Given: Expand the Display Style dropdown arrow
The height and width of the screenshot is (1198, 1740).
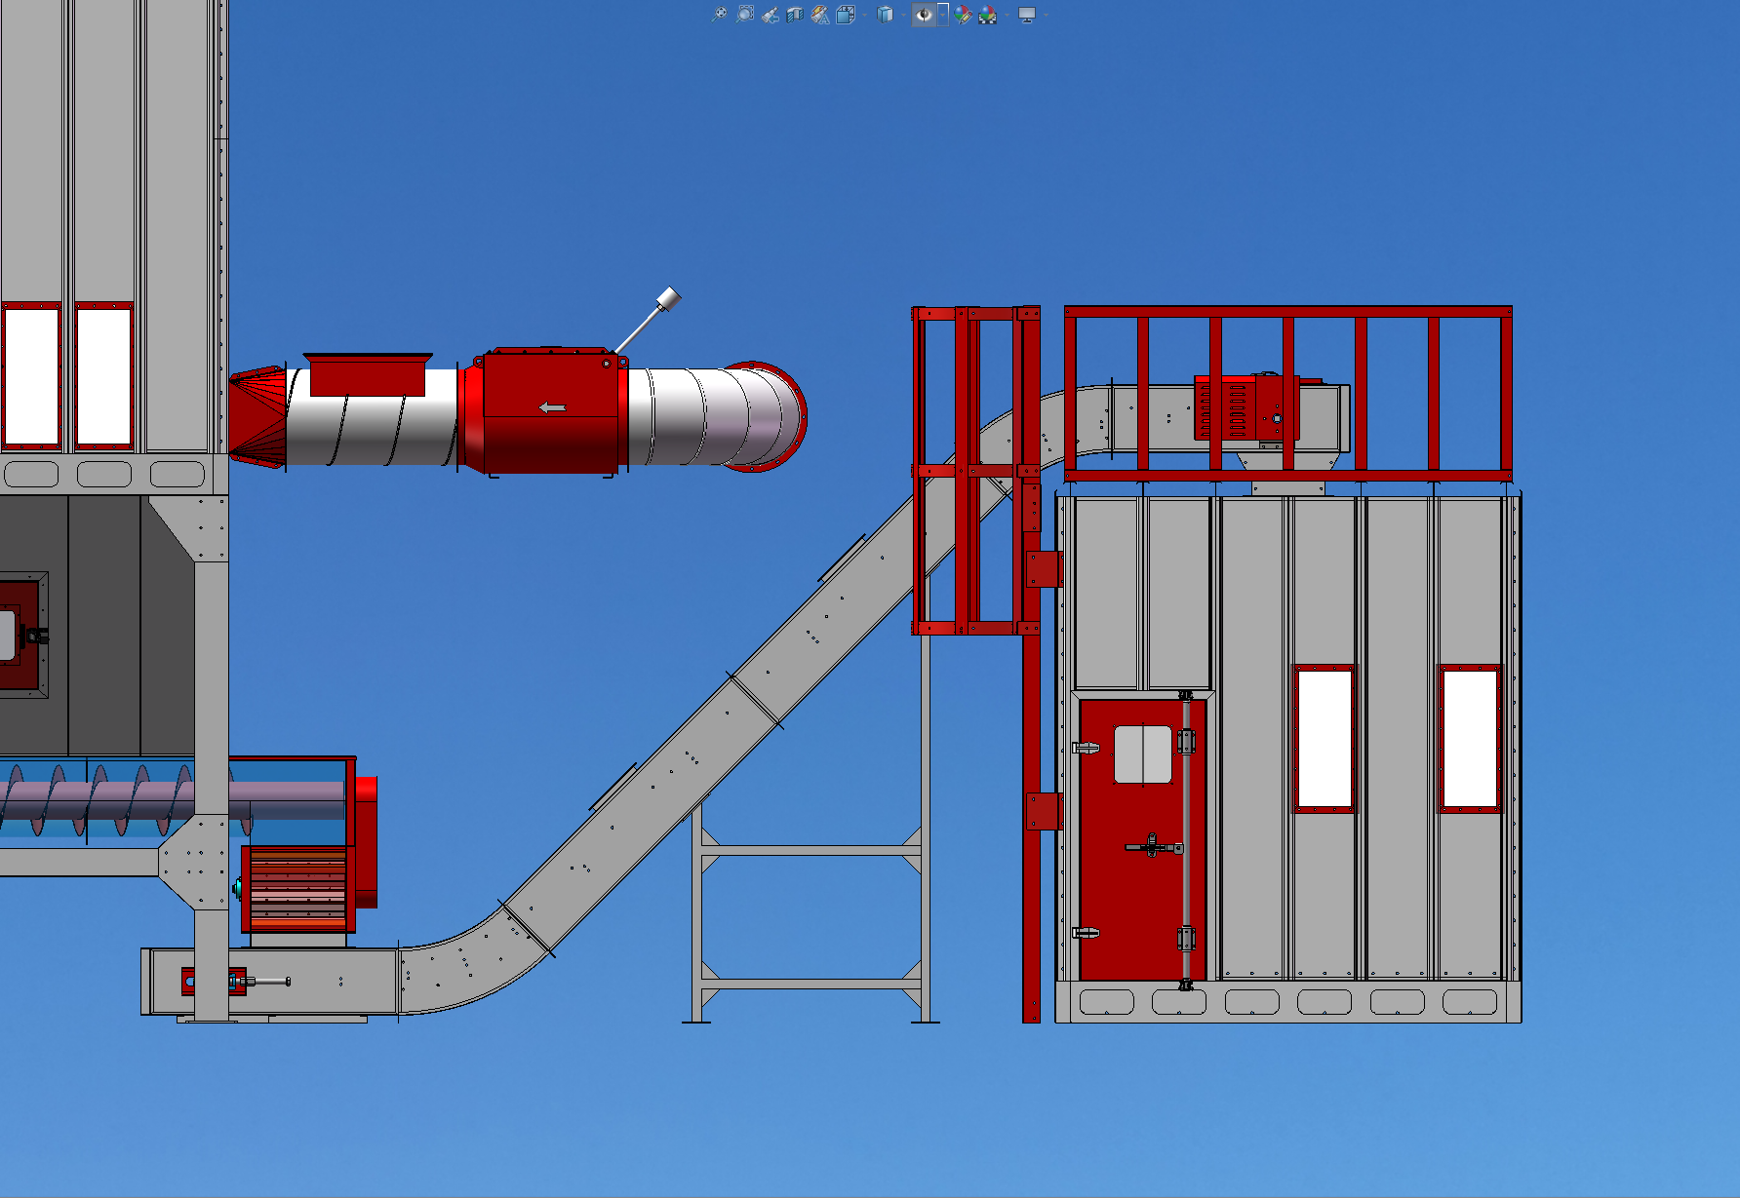Looking at the screenshot, I should pos(903,15).
